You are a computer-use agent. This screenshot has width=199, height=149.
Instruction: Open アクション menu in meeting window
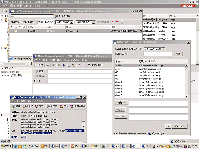point(39,101)
